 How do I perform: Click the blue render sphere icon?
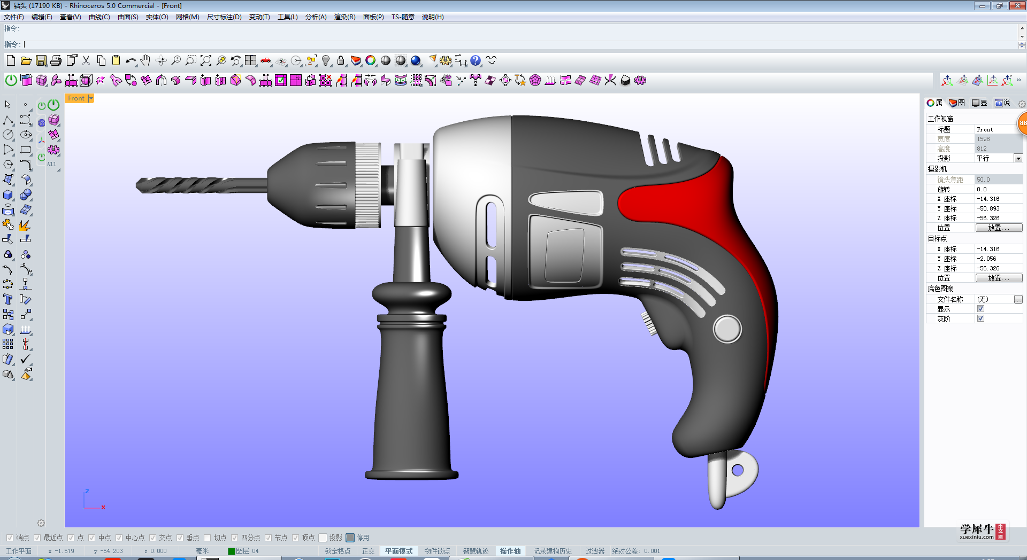point(416,60)
